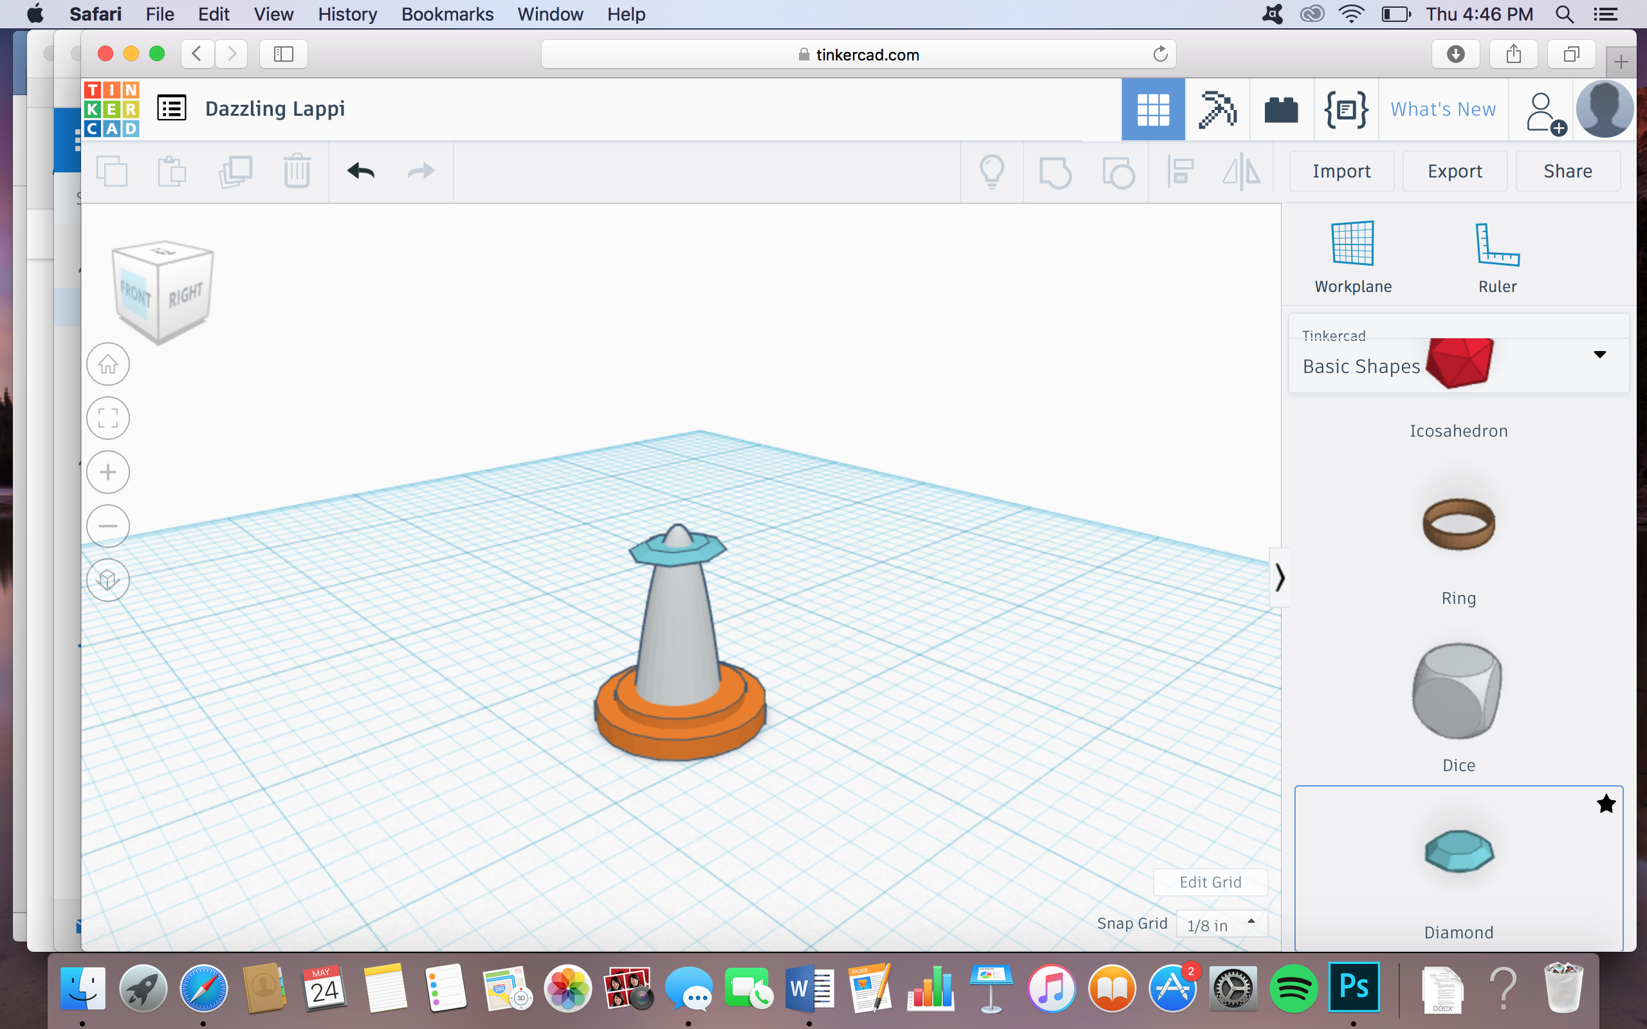The image size is (1647, 1029).
Task: Click the Align tool icon
Action: click(1180, 172)
